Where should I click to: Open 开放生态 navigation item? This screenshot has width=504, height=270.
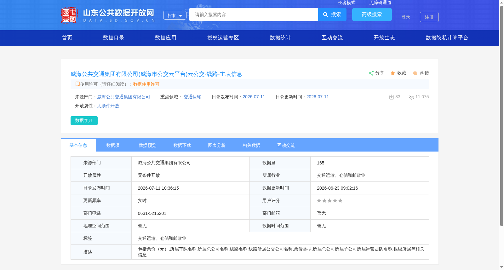click(384, 38)
